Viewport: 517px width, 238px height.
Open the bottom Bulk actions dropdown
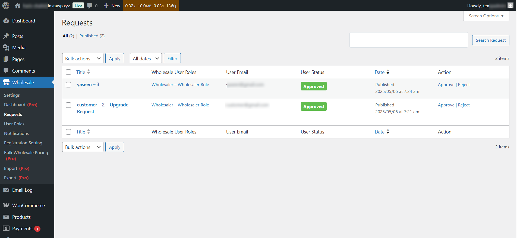83,147
